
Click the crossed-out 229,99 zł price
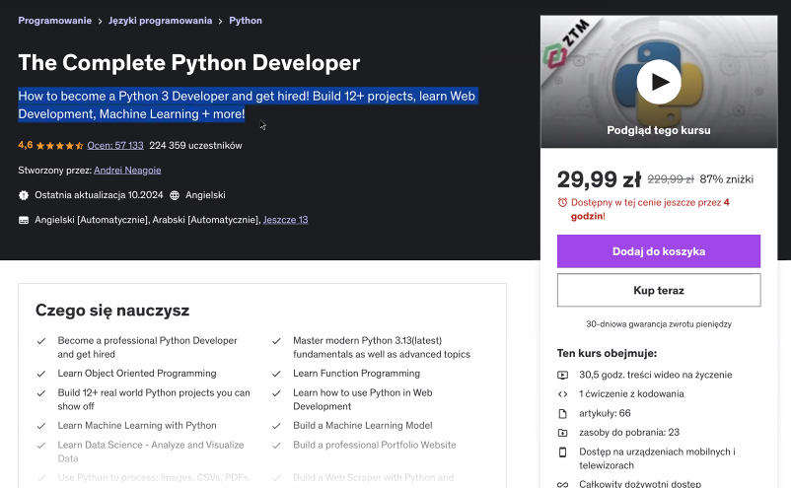click(671, 179)
